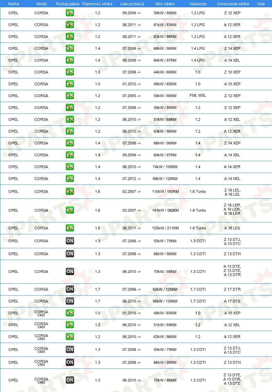Viewport: 272px width, 392px height.
Task: Click the Model column header
Action: tap(41, 4)
